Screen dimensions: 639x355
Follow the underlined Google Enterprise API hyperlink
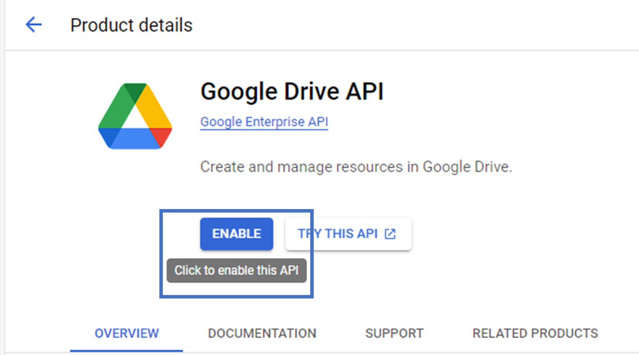264,121
